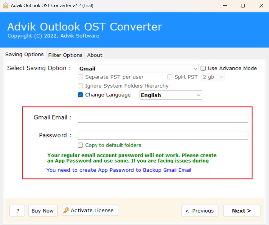
Task: Click the Advik envelope app icon in title bar
Action: (x=6, y=6)
